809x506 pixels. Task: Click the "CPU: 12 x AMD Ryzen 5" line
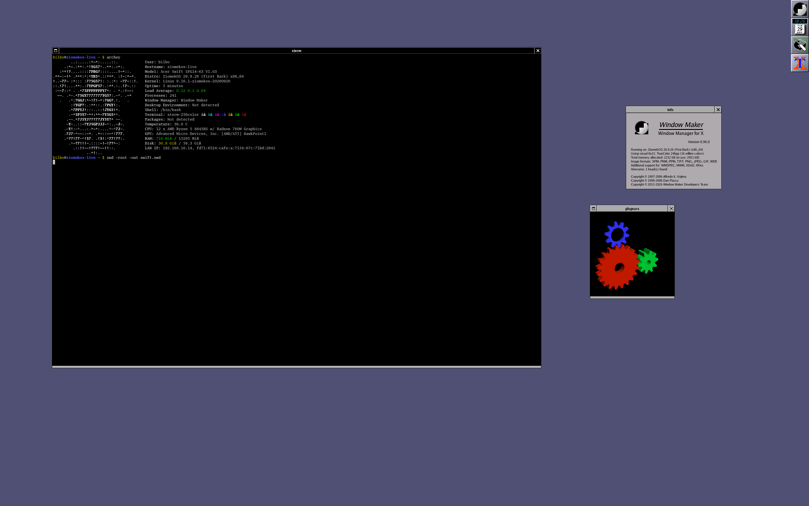[x=203, y=129]
